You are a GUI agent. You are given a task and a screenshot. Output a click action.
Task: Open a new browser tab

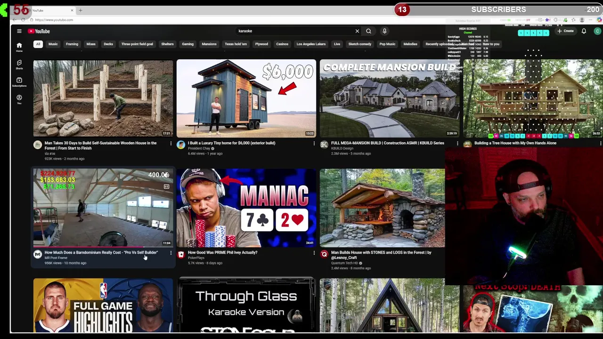80,10
